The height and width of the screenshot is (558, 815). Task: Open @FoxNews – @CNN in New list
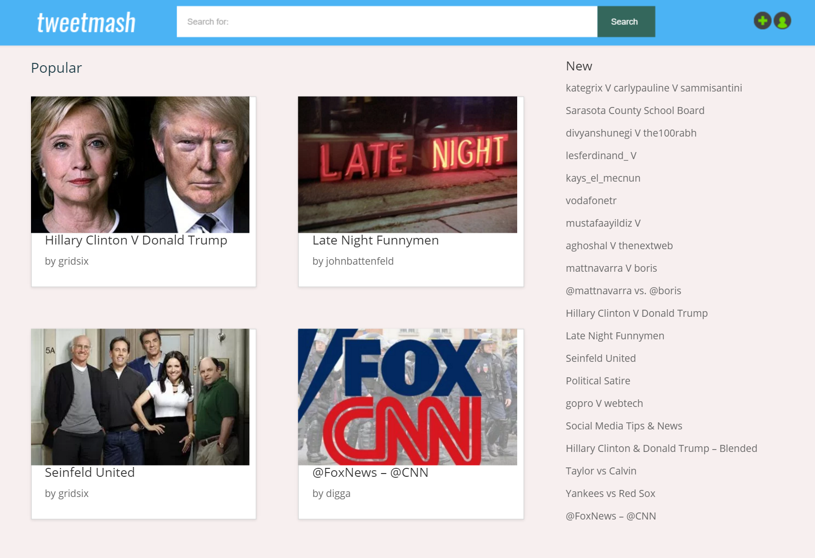click(x=611, y=516)
